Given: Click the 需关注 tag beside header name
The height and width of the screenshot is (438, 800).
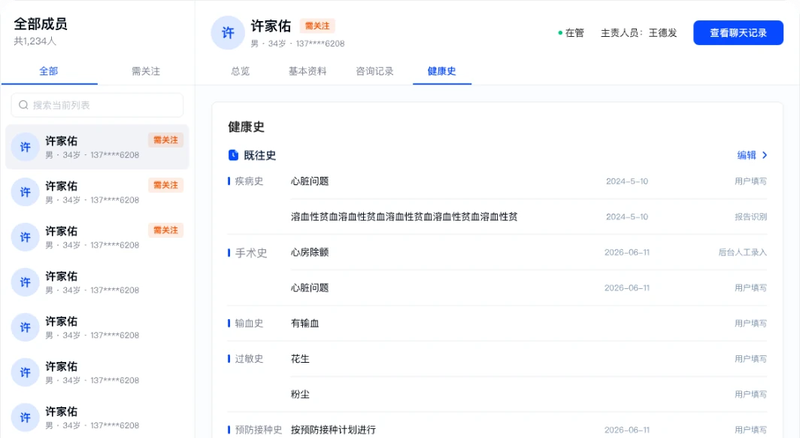Looking at the screenshot, I should pyautogui.click(x=317, y=26).
